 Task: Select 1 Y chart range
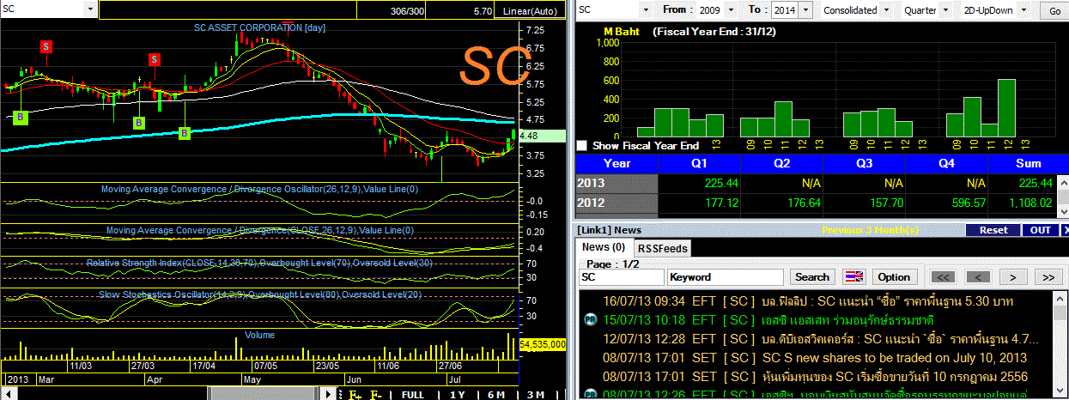coord(459,395)
